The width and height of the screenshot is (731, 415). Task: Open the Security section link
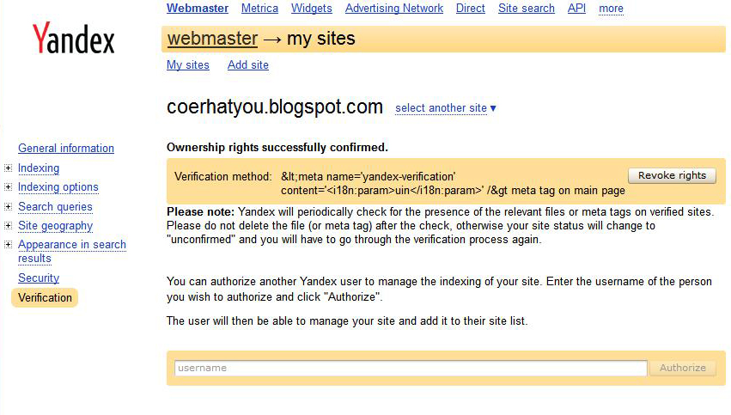[x=39, y=278]
